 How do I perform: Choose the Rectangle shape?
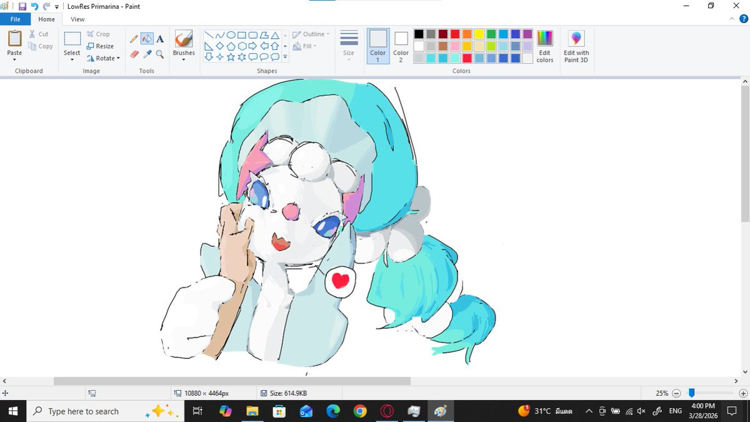point(242,35)
